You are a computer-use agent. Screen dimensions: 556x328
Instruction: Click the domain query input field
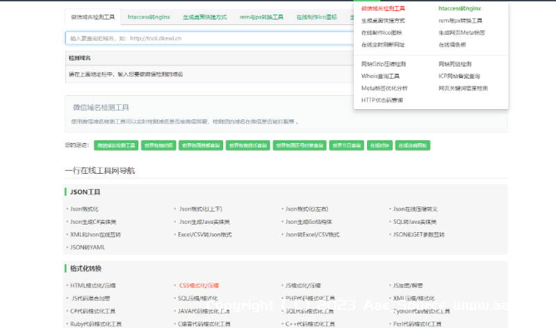[x=208, y=38]
